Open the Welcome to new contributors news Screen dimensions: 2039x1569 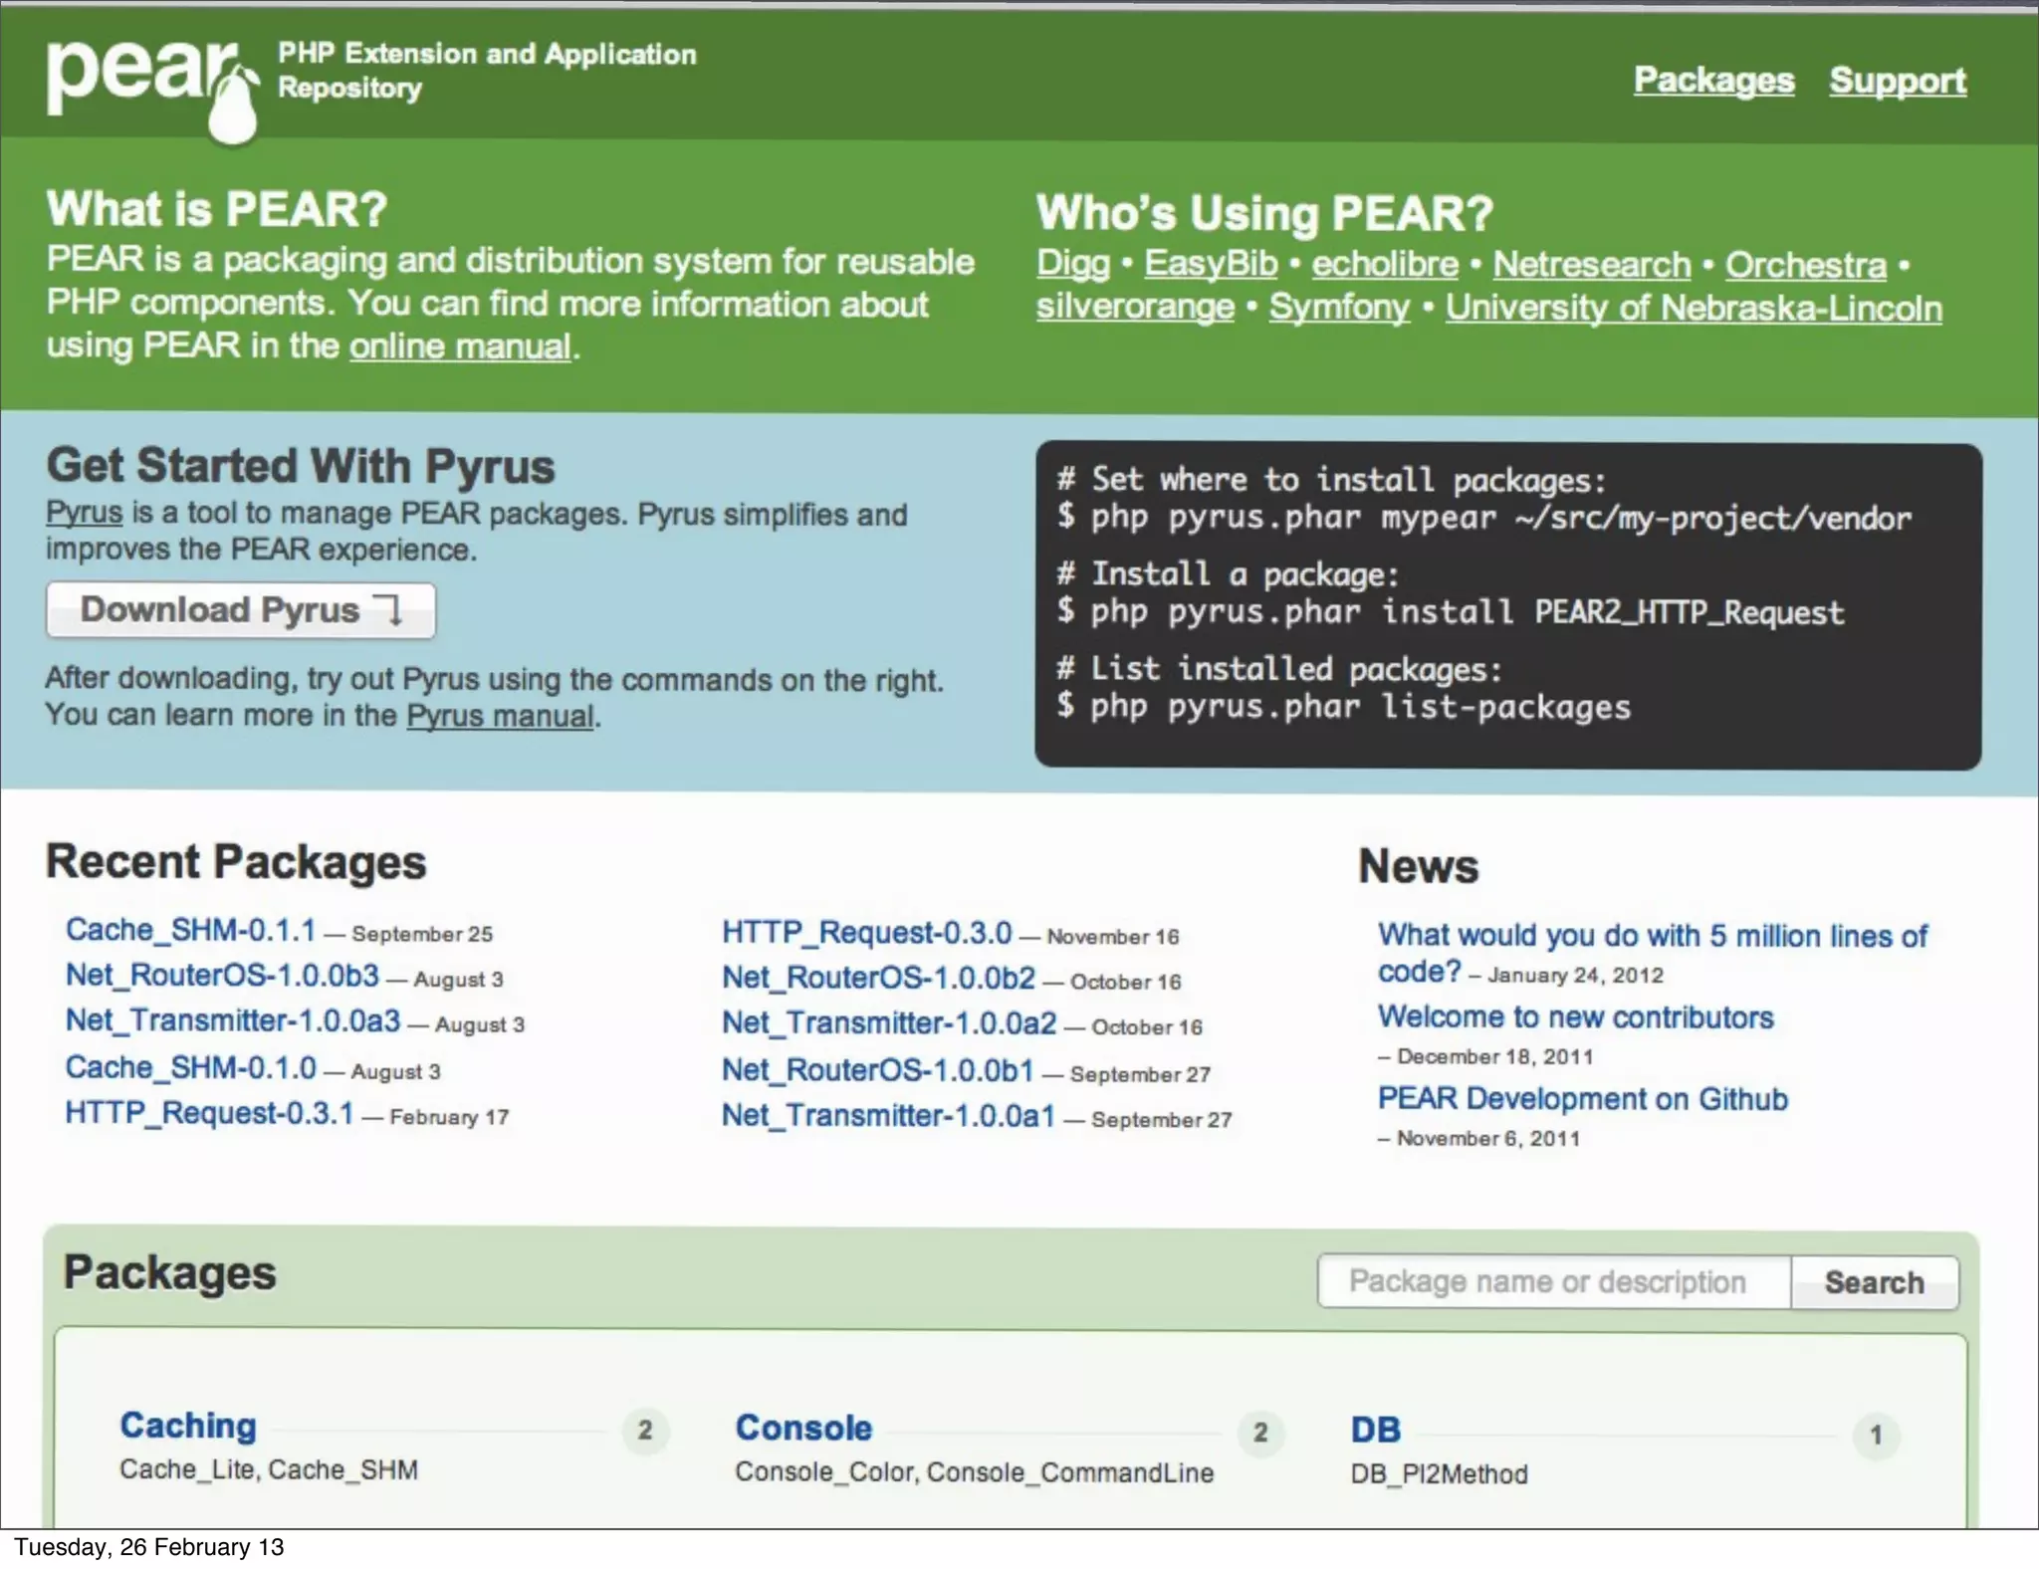[1575, 1017]
